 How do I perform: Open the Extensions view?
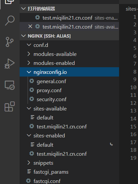tap(10, 106)
